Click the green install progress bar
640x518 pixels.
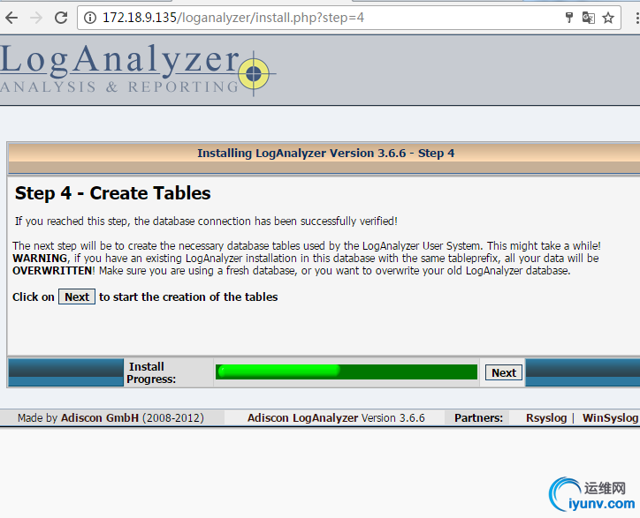(x=347, y=372)
